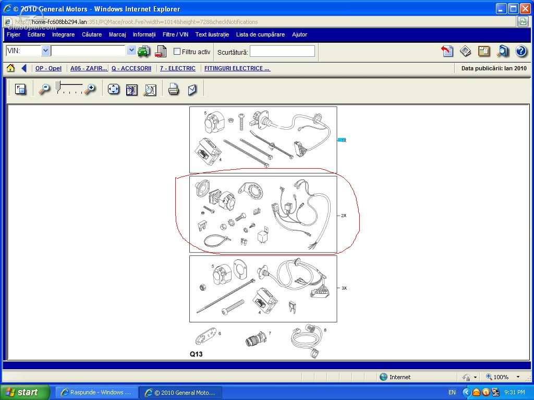Open the Text ilustrație menu

tap(212, 34)
